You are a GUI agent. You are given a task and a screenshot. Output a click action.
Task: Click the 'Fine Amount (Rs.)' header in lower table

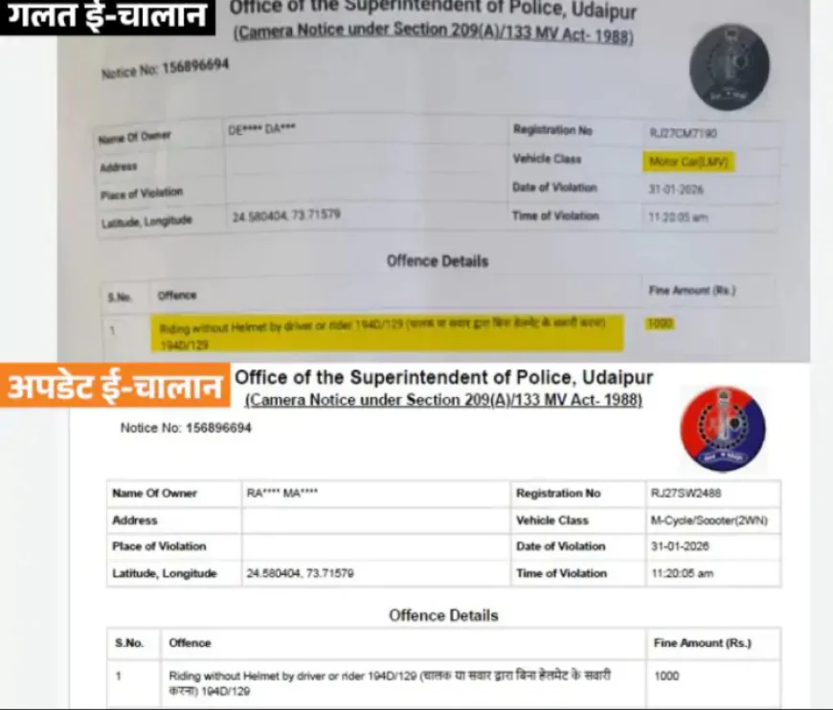(x=703, y=643)
